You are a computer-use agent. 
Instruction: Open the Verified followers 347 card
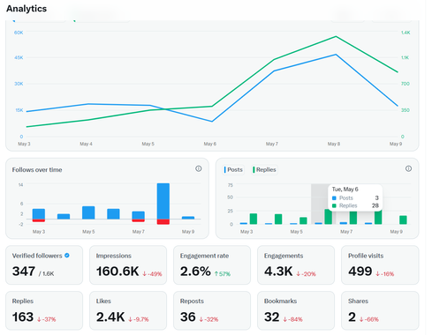pyautogui.click(x=44, y=265)
